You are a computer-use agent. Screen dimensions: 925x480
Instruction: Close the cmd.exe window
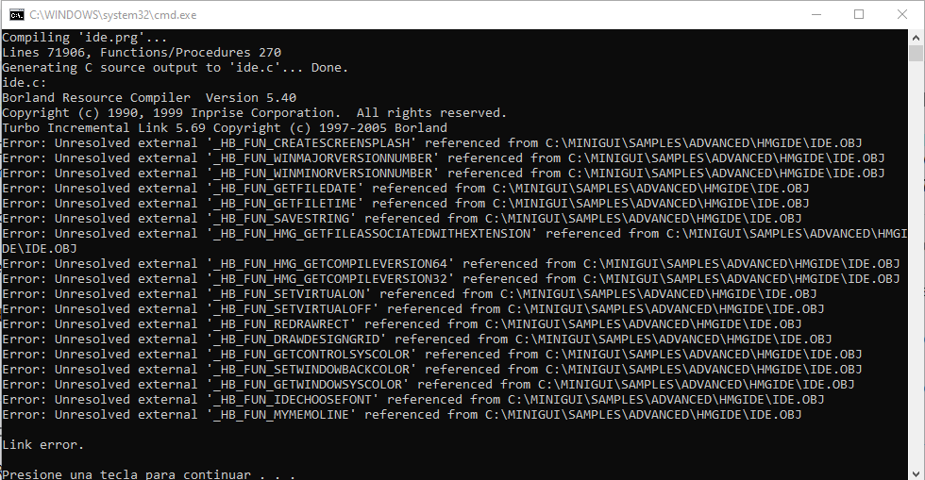coord(902,14)
